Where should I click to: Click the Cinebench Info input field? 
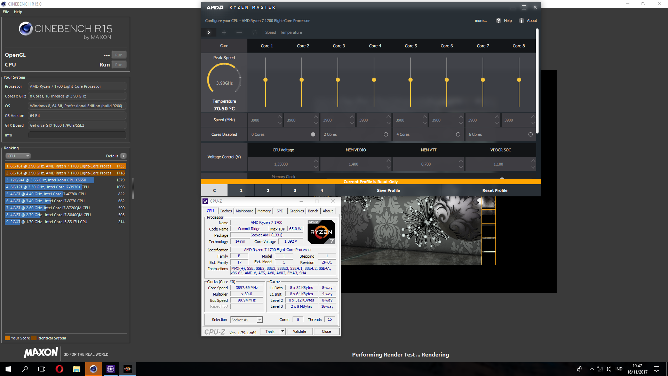(x=77, y=135)
